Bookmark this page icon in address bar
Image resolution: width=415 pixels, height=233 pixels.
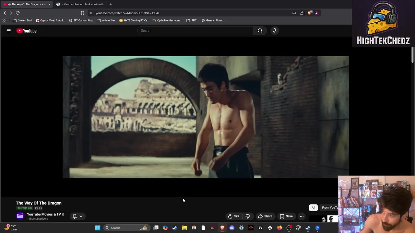tap(82, 13)
